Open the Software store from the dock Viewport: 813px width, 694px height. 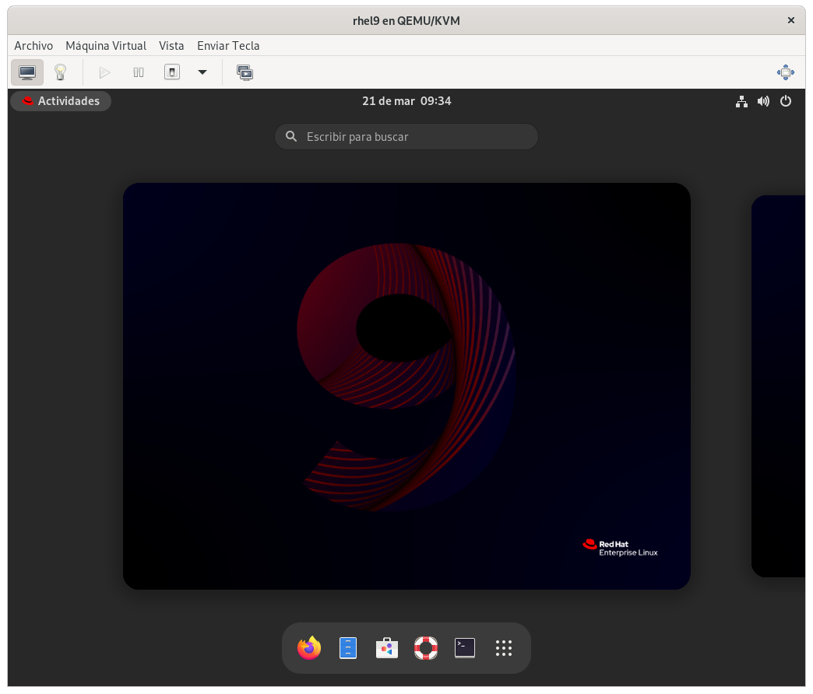(x=387, y=647)
